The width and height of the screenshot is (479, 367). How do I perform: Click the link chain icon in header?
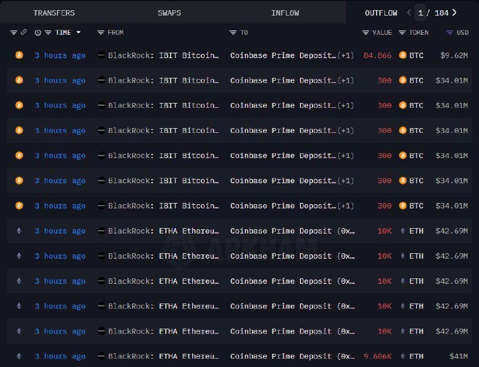[x=24, y=32]
